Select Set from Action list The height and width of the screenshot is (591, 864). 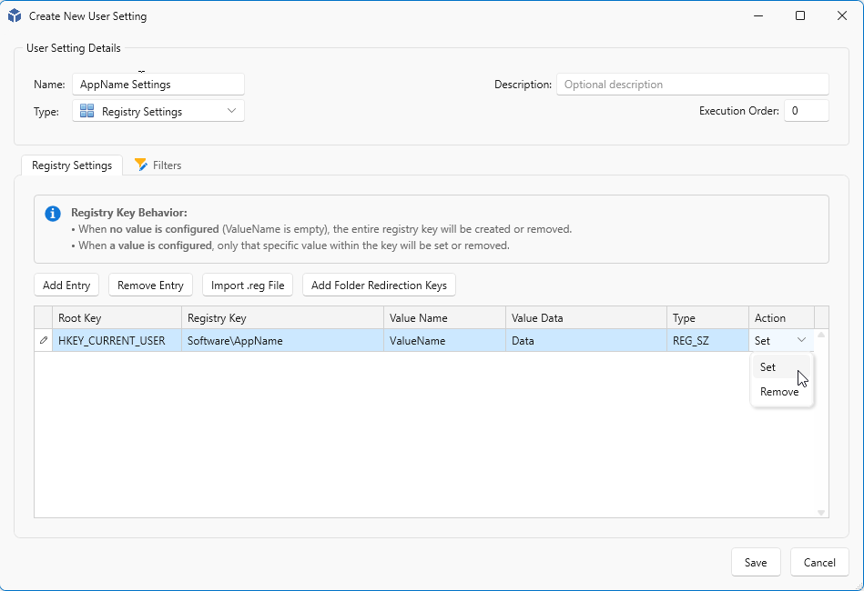[x=768, y=367]
